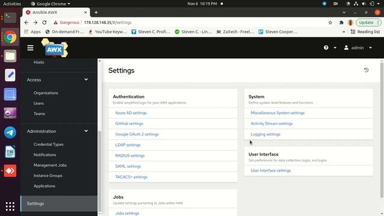Launch the screenshot tool dock icon

click(10, 94)
